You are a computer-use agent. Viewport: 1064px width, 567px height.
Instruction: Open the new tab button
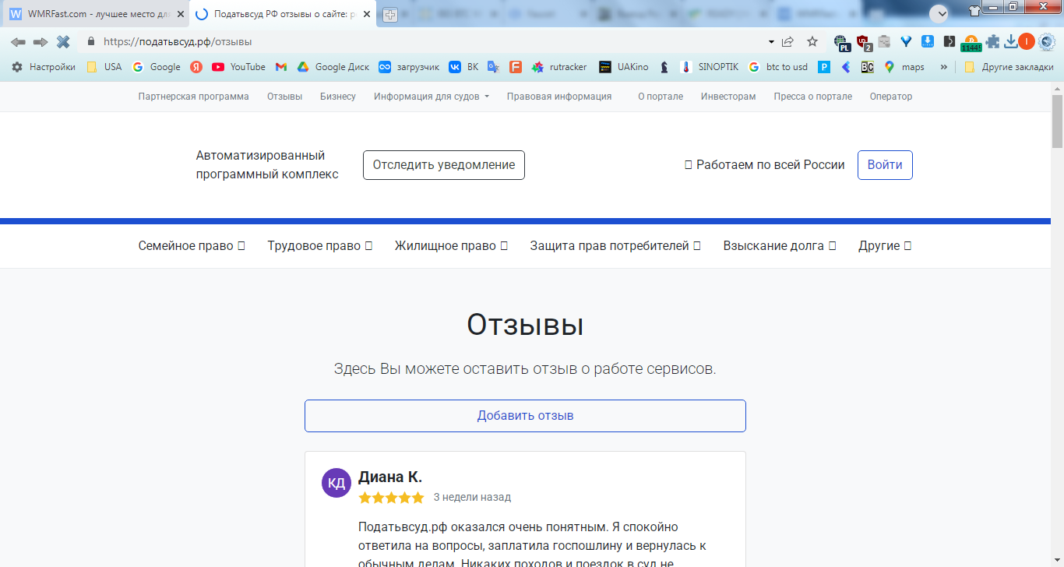point(390,15)
